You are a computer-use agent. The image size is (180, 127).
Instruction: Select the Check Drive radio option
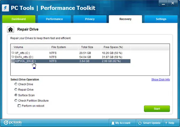click(x=16, y=84)
